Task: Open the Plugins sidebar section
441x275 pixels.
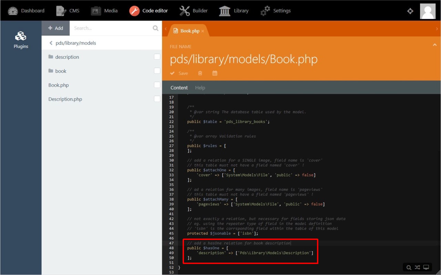Action: [21, 40]
